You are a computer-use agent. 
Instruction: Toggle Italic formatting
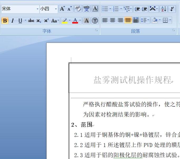coord(12,21)
